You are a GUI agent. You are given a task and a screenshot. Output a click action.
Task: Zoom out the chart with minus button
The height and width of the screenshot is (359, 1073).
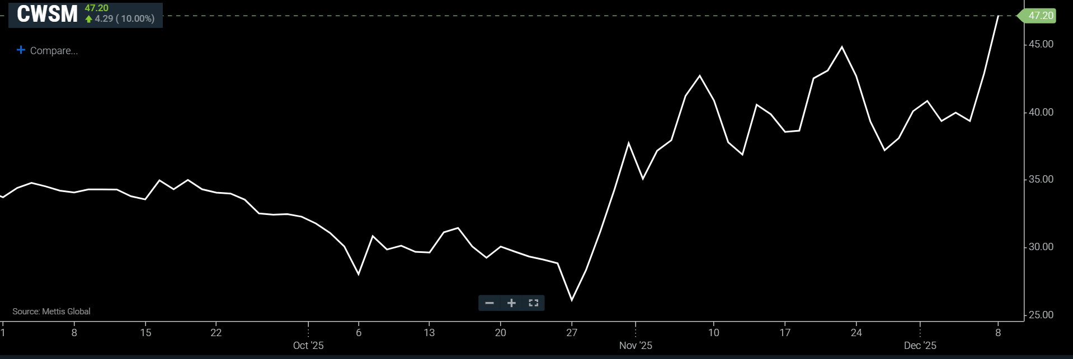490,303
